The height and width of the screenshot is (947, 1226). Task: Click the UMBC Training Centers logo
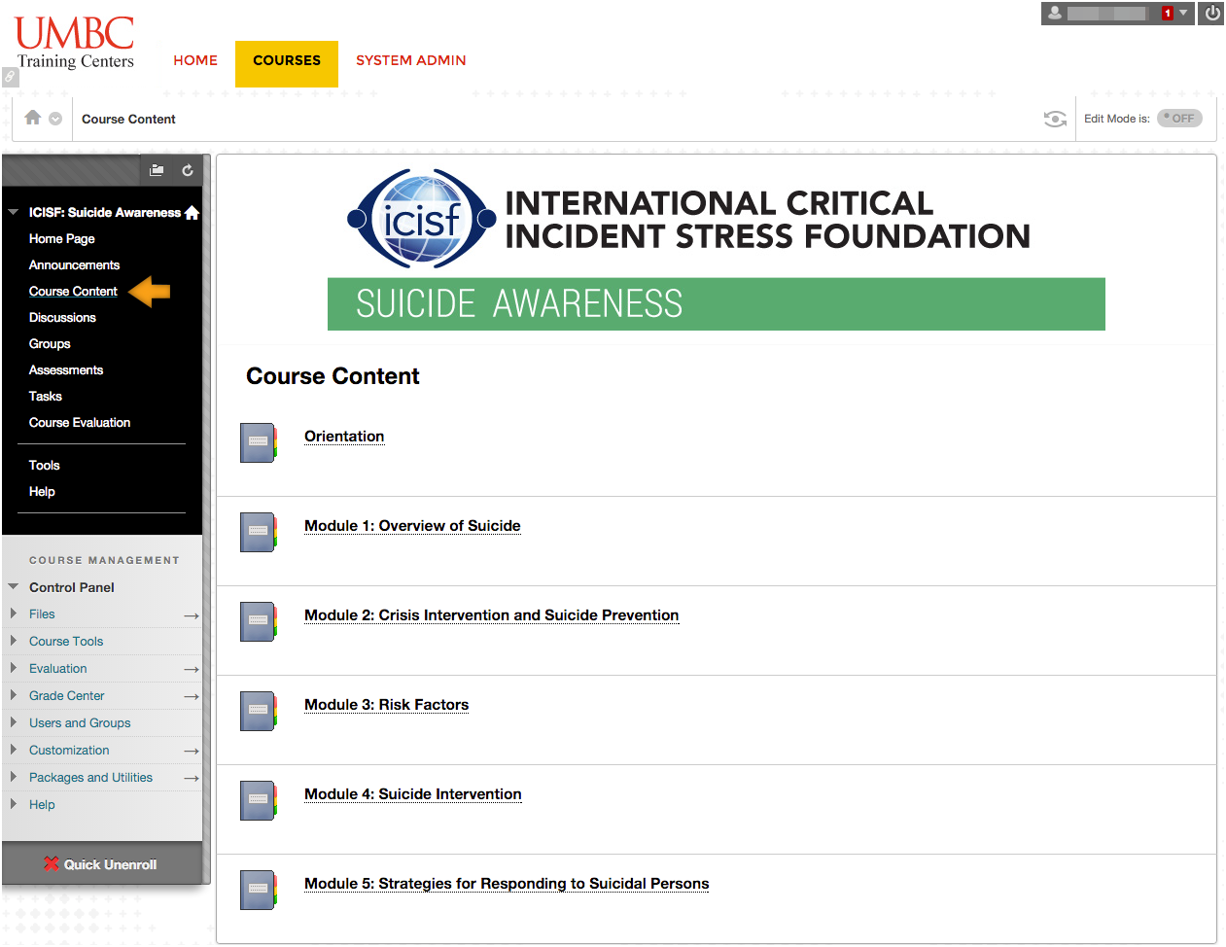coord(75,43)
